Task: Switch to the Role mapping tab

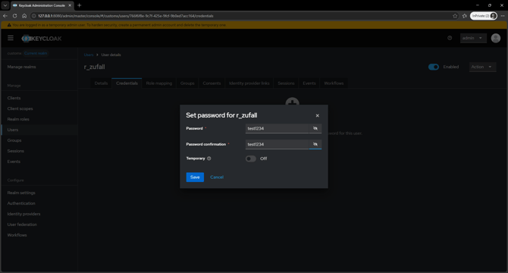Action: (159, 83)
